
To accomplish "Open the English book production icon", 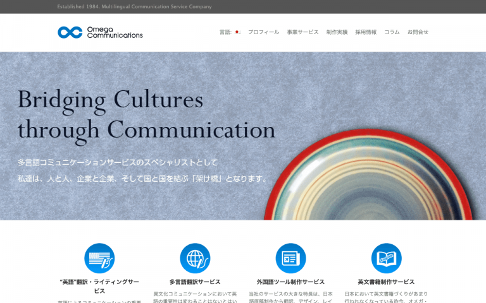I will tap(386, 258).
